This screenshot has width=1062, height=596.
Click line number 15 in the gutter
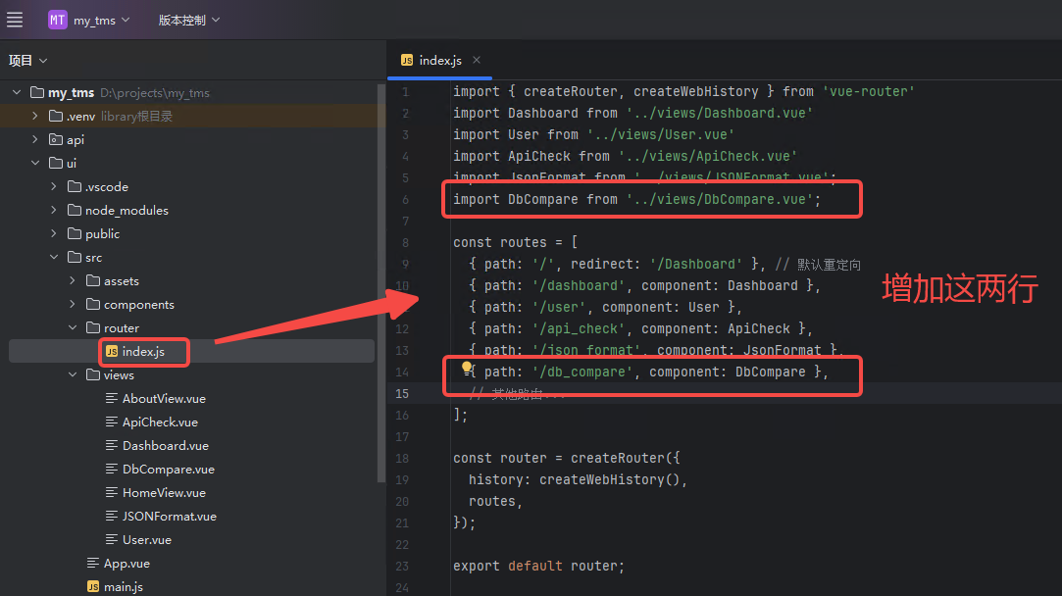[x=402, y=393]
